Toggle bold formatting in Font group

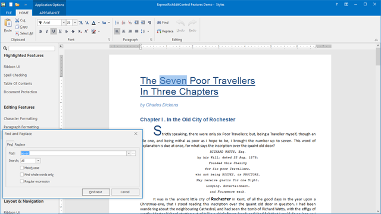(x=40, y=32)
